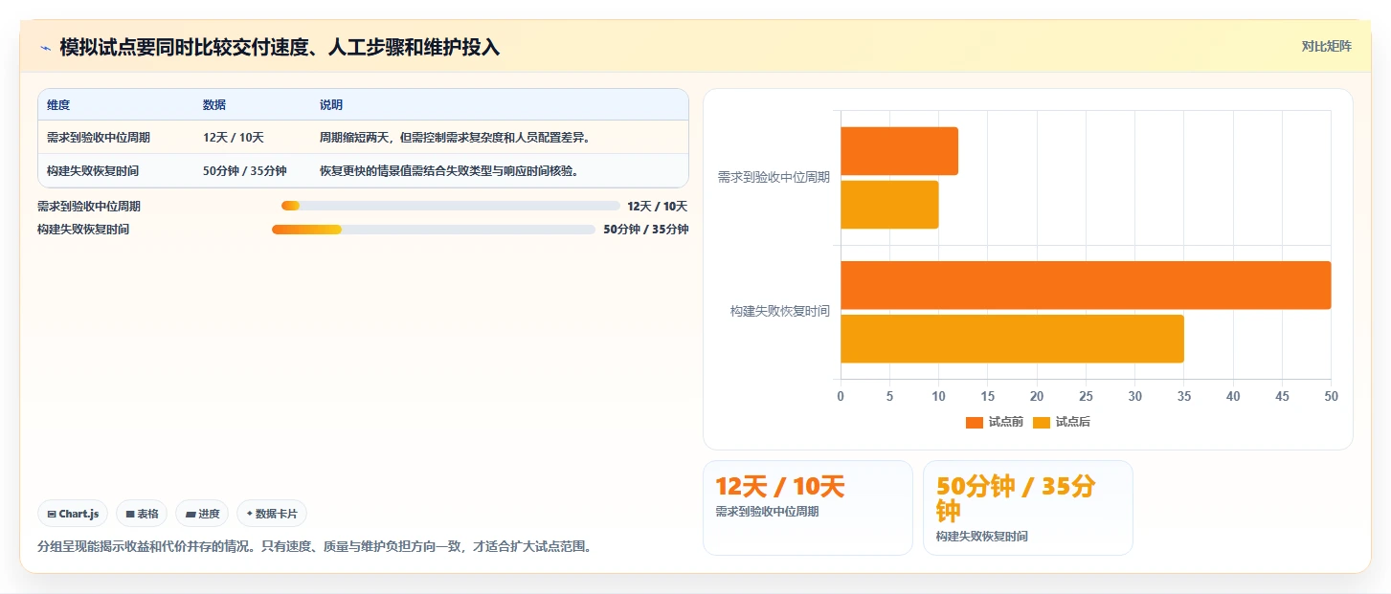Click the 构建失败恢复时间 chart axis label
The image size is (1391, 594).
[x=779, y=311]
